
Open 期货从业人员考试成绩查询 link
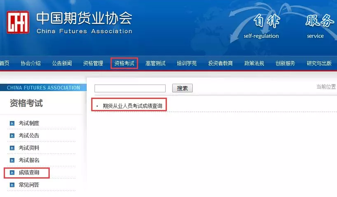(132, 106)
